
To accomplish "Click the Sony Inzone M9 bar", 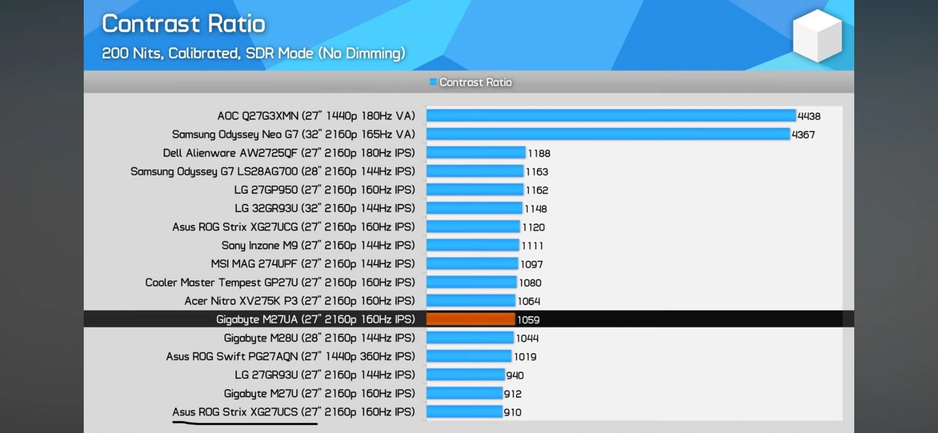I will 473,245.
